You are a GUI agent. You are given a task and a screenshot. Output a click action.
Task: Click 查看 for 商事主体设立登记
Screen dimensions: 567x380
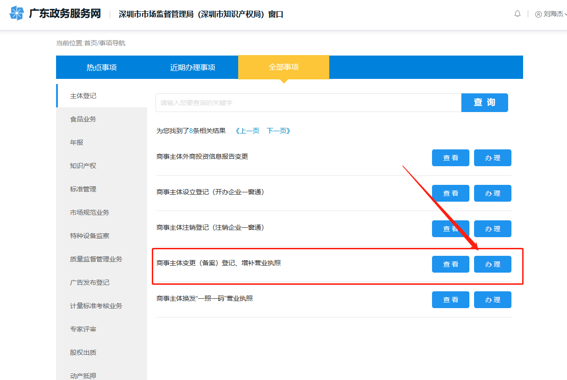pyautogui.click(x=450, y=193)
